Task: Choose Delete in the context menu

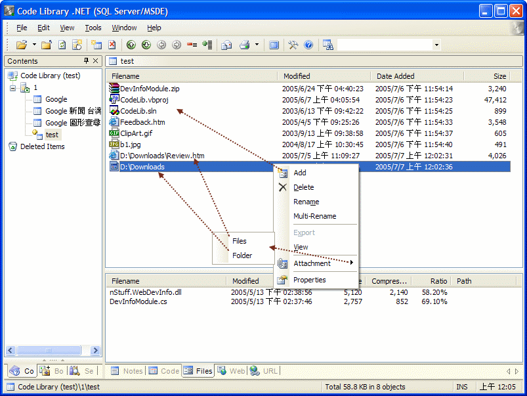Action: pos(316,187)
